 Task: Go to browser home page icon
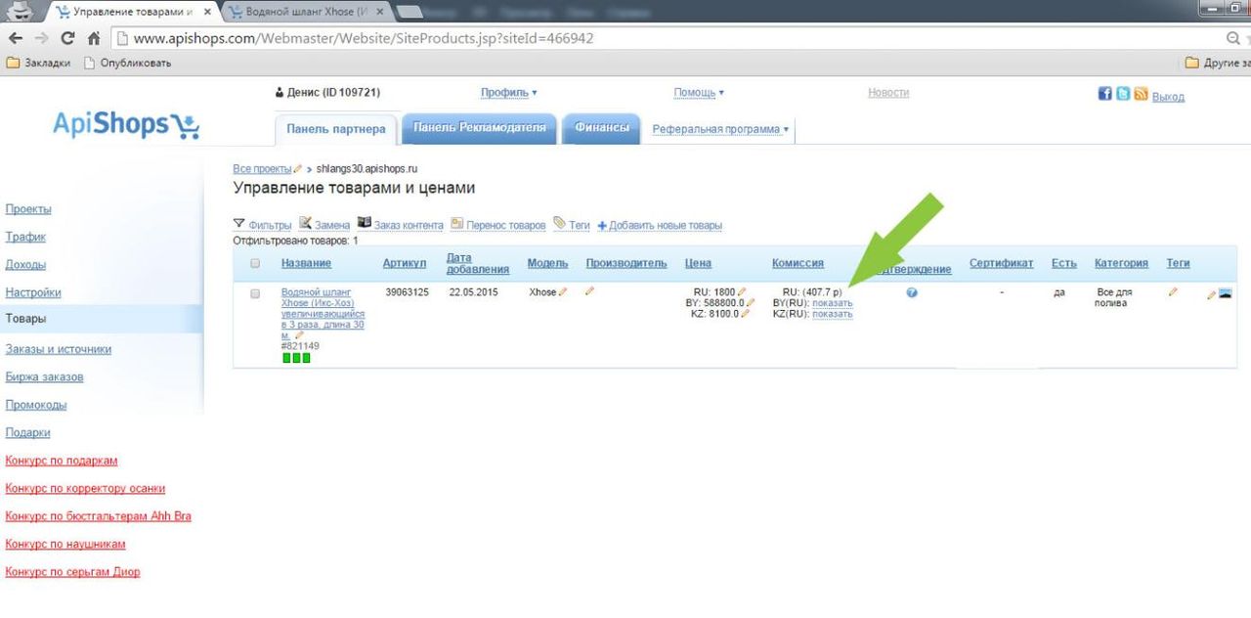pyautogui.click(x=94, y=38)
